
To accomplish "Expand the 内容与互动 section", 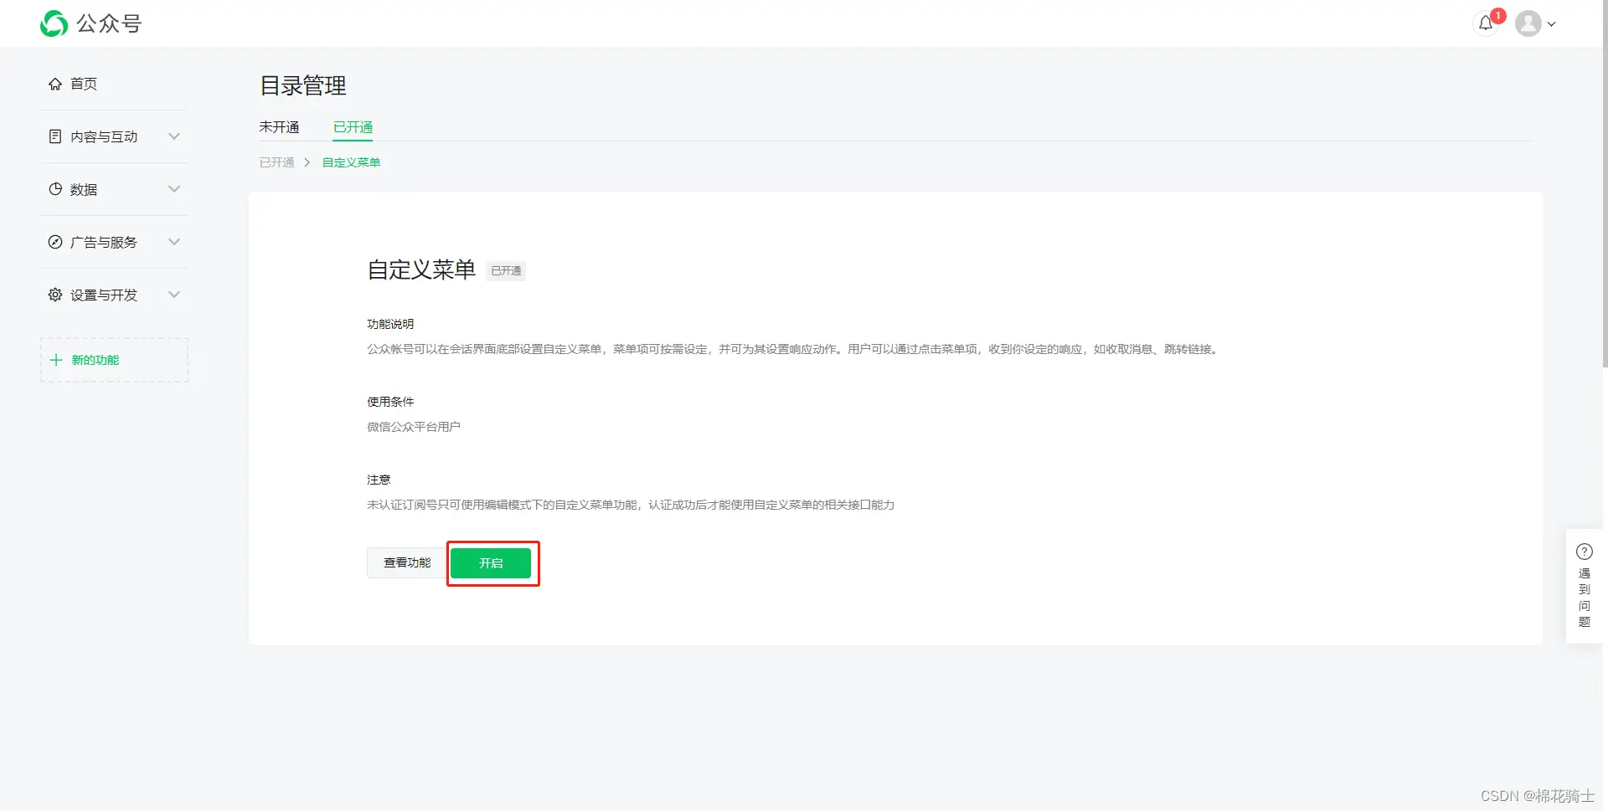I will point(174,136).
